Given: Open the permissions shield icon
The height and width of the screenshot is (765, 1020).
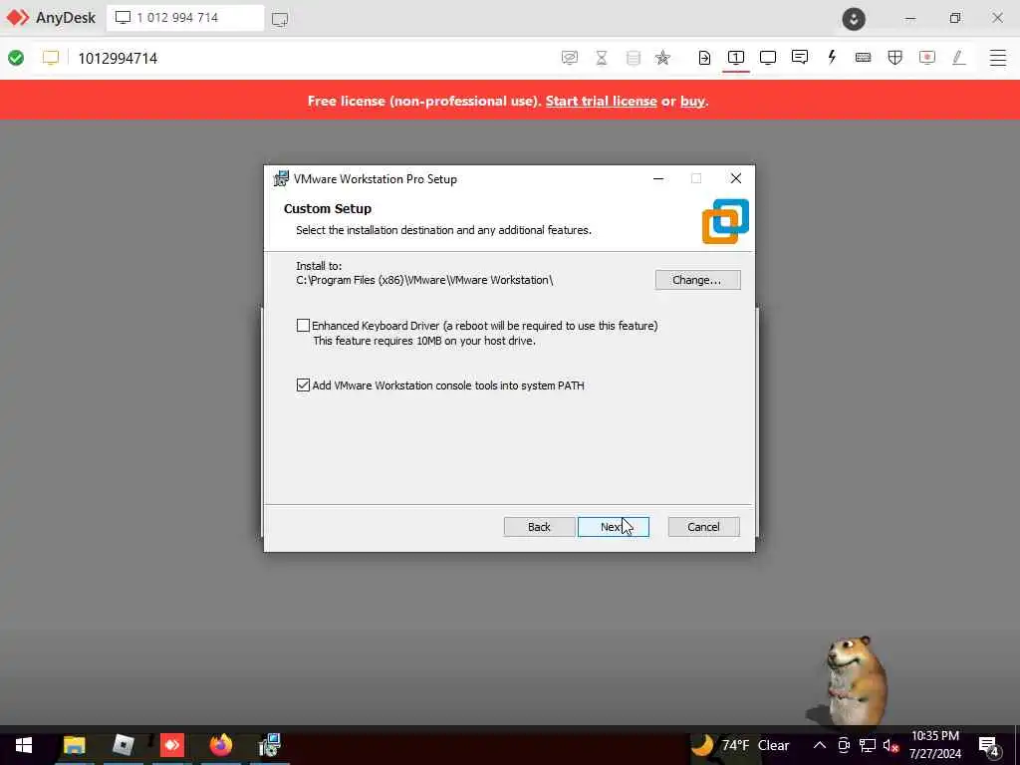Looking at the screenshot, I should pos(895,57).
